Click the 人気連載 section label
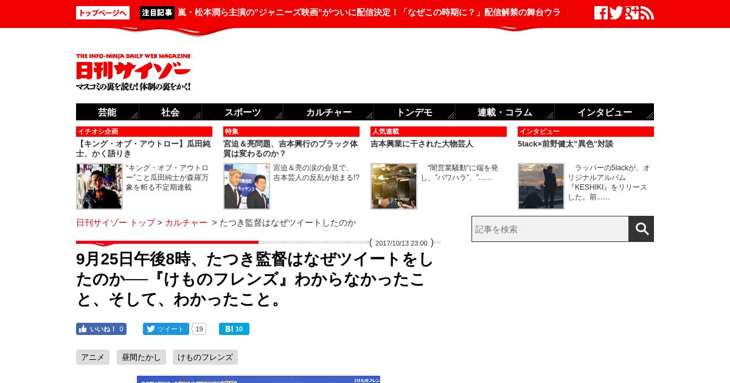 pyautogui.click(x=439, y=131)
